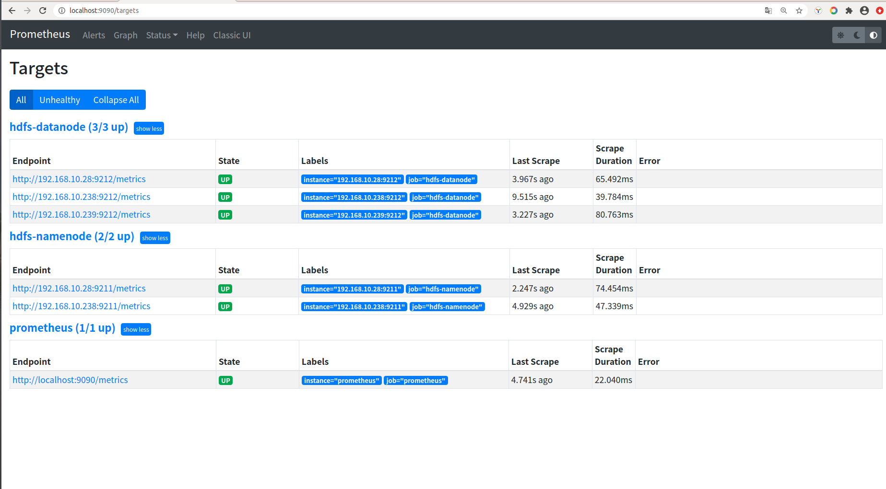
Task: Select the All targets filter
Action: 21,100
